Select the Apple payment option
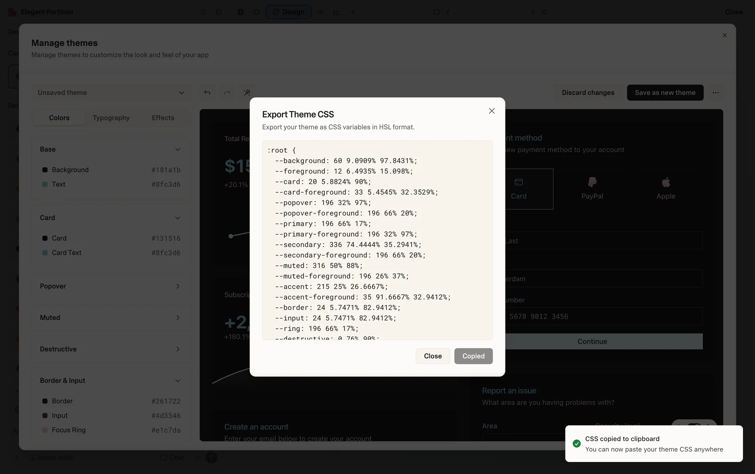The height and width of the screenshot is (474, 755). 665,189
